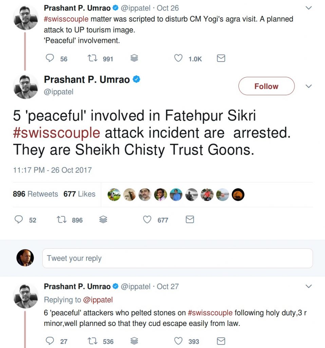The image size is (325, 348).
Task: Direct message icon on Oct 26 tweet
Action: click(x=221, y=58)
